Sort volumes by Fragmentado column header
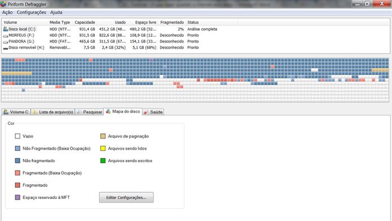Screen dimensions: 392x221 pyautogui.click(x=172, y=22)
